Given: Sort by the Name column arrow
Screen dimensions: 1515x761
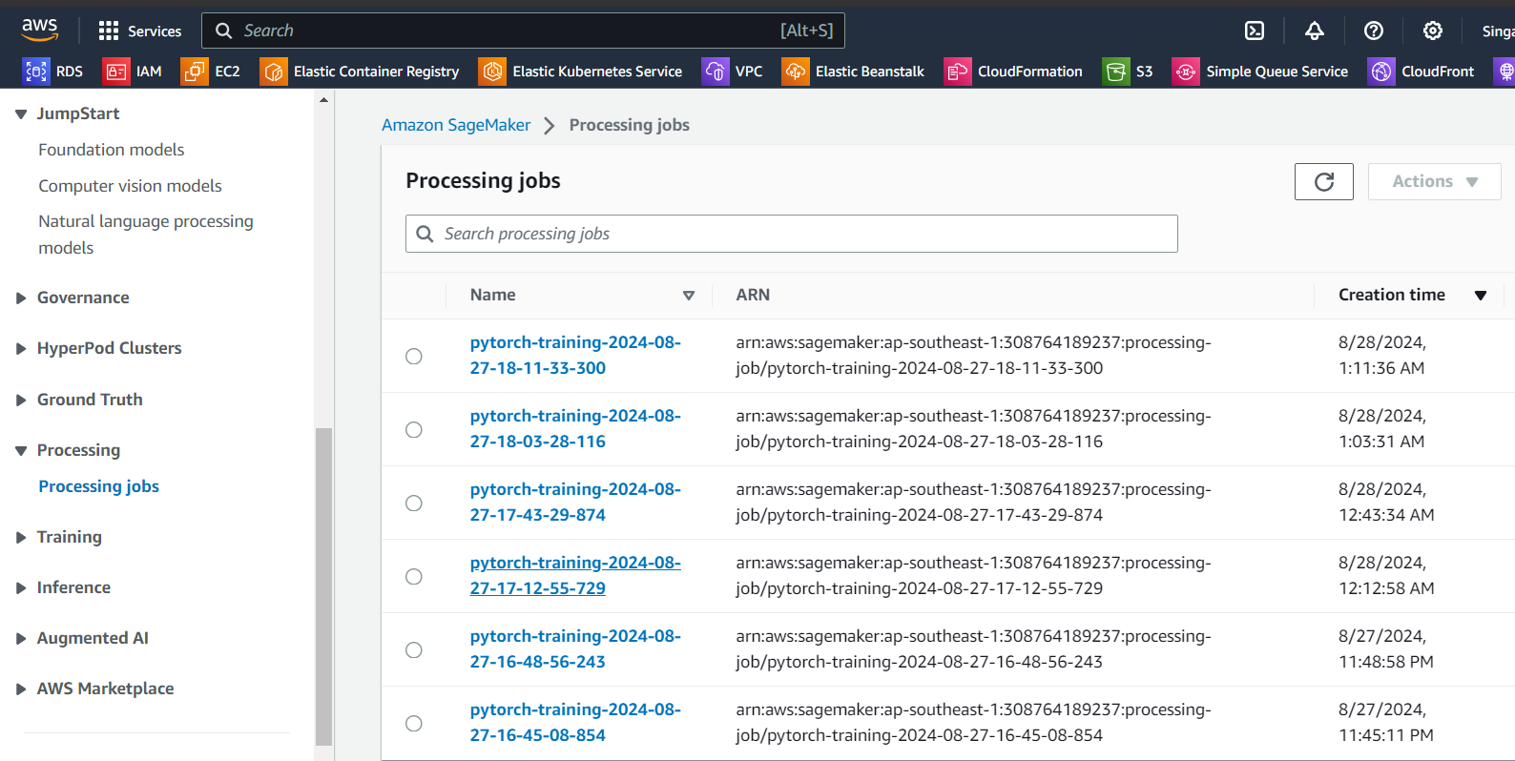Looking at the screenshot, I should tap(689, 296).
